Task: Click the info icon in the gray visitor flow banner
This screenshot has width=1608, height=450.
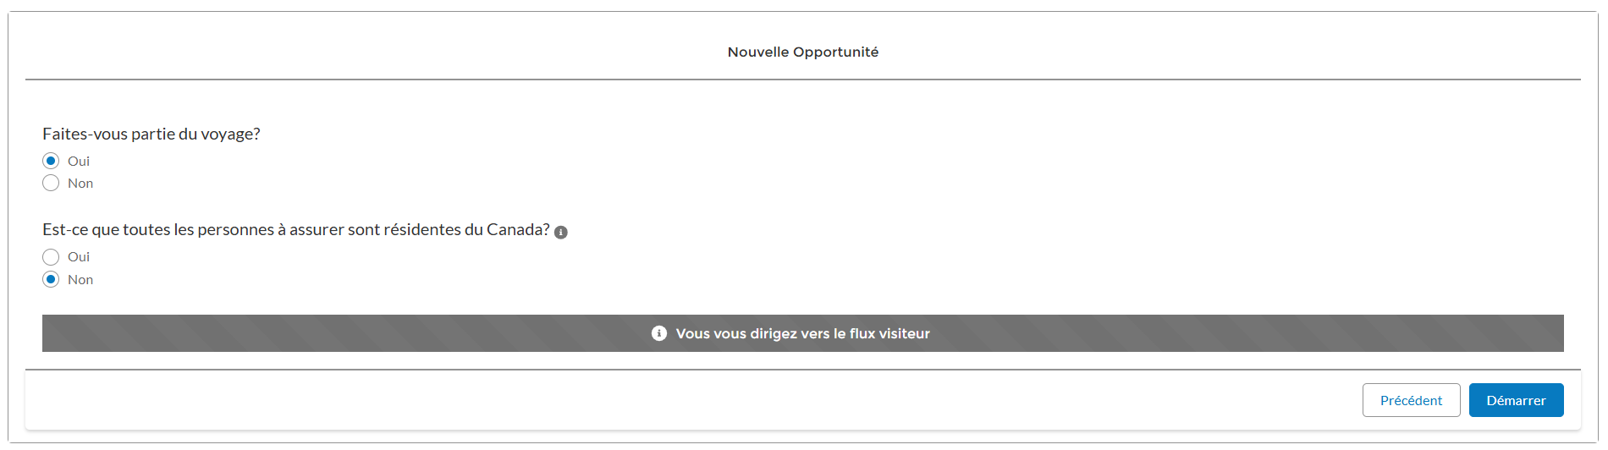Action: [659, 333]
